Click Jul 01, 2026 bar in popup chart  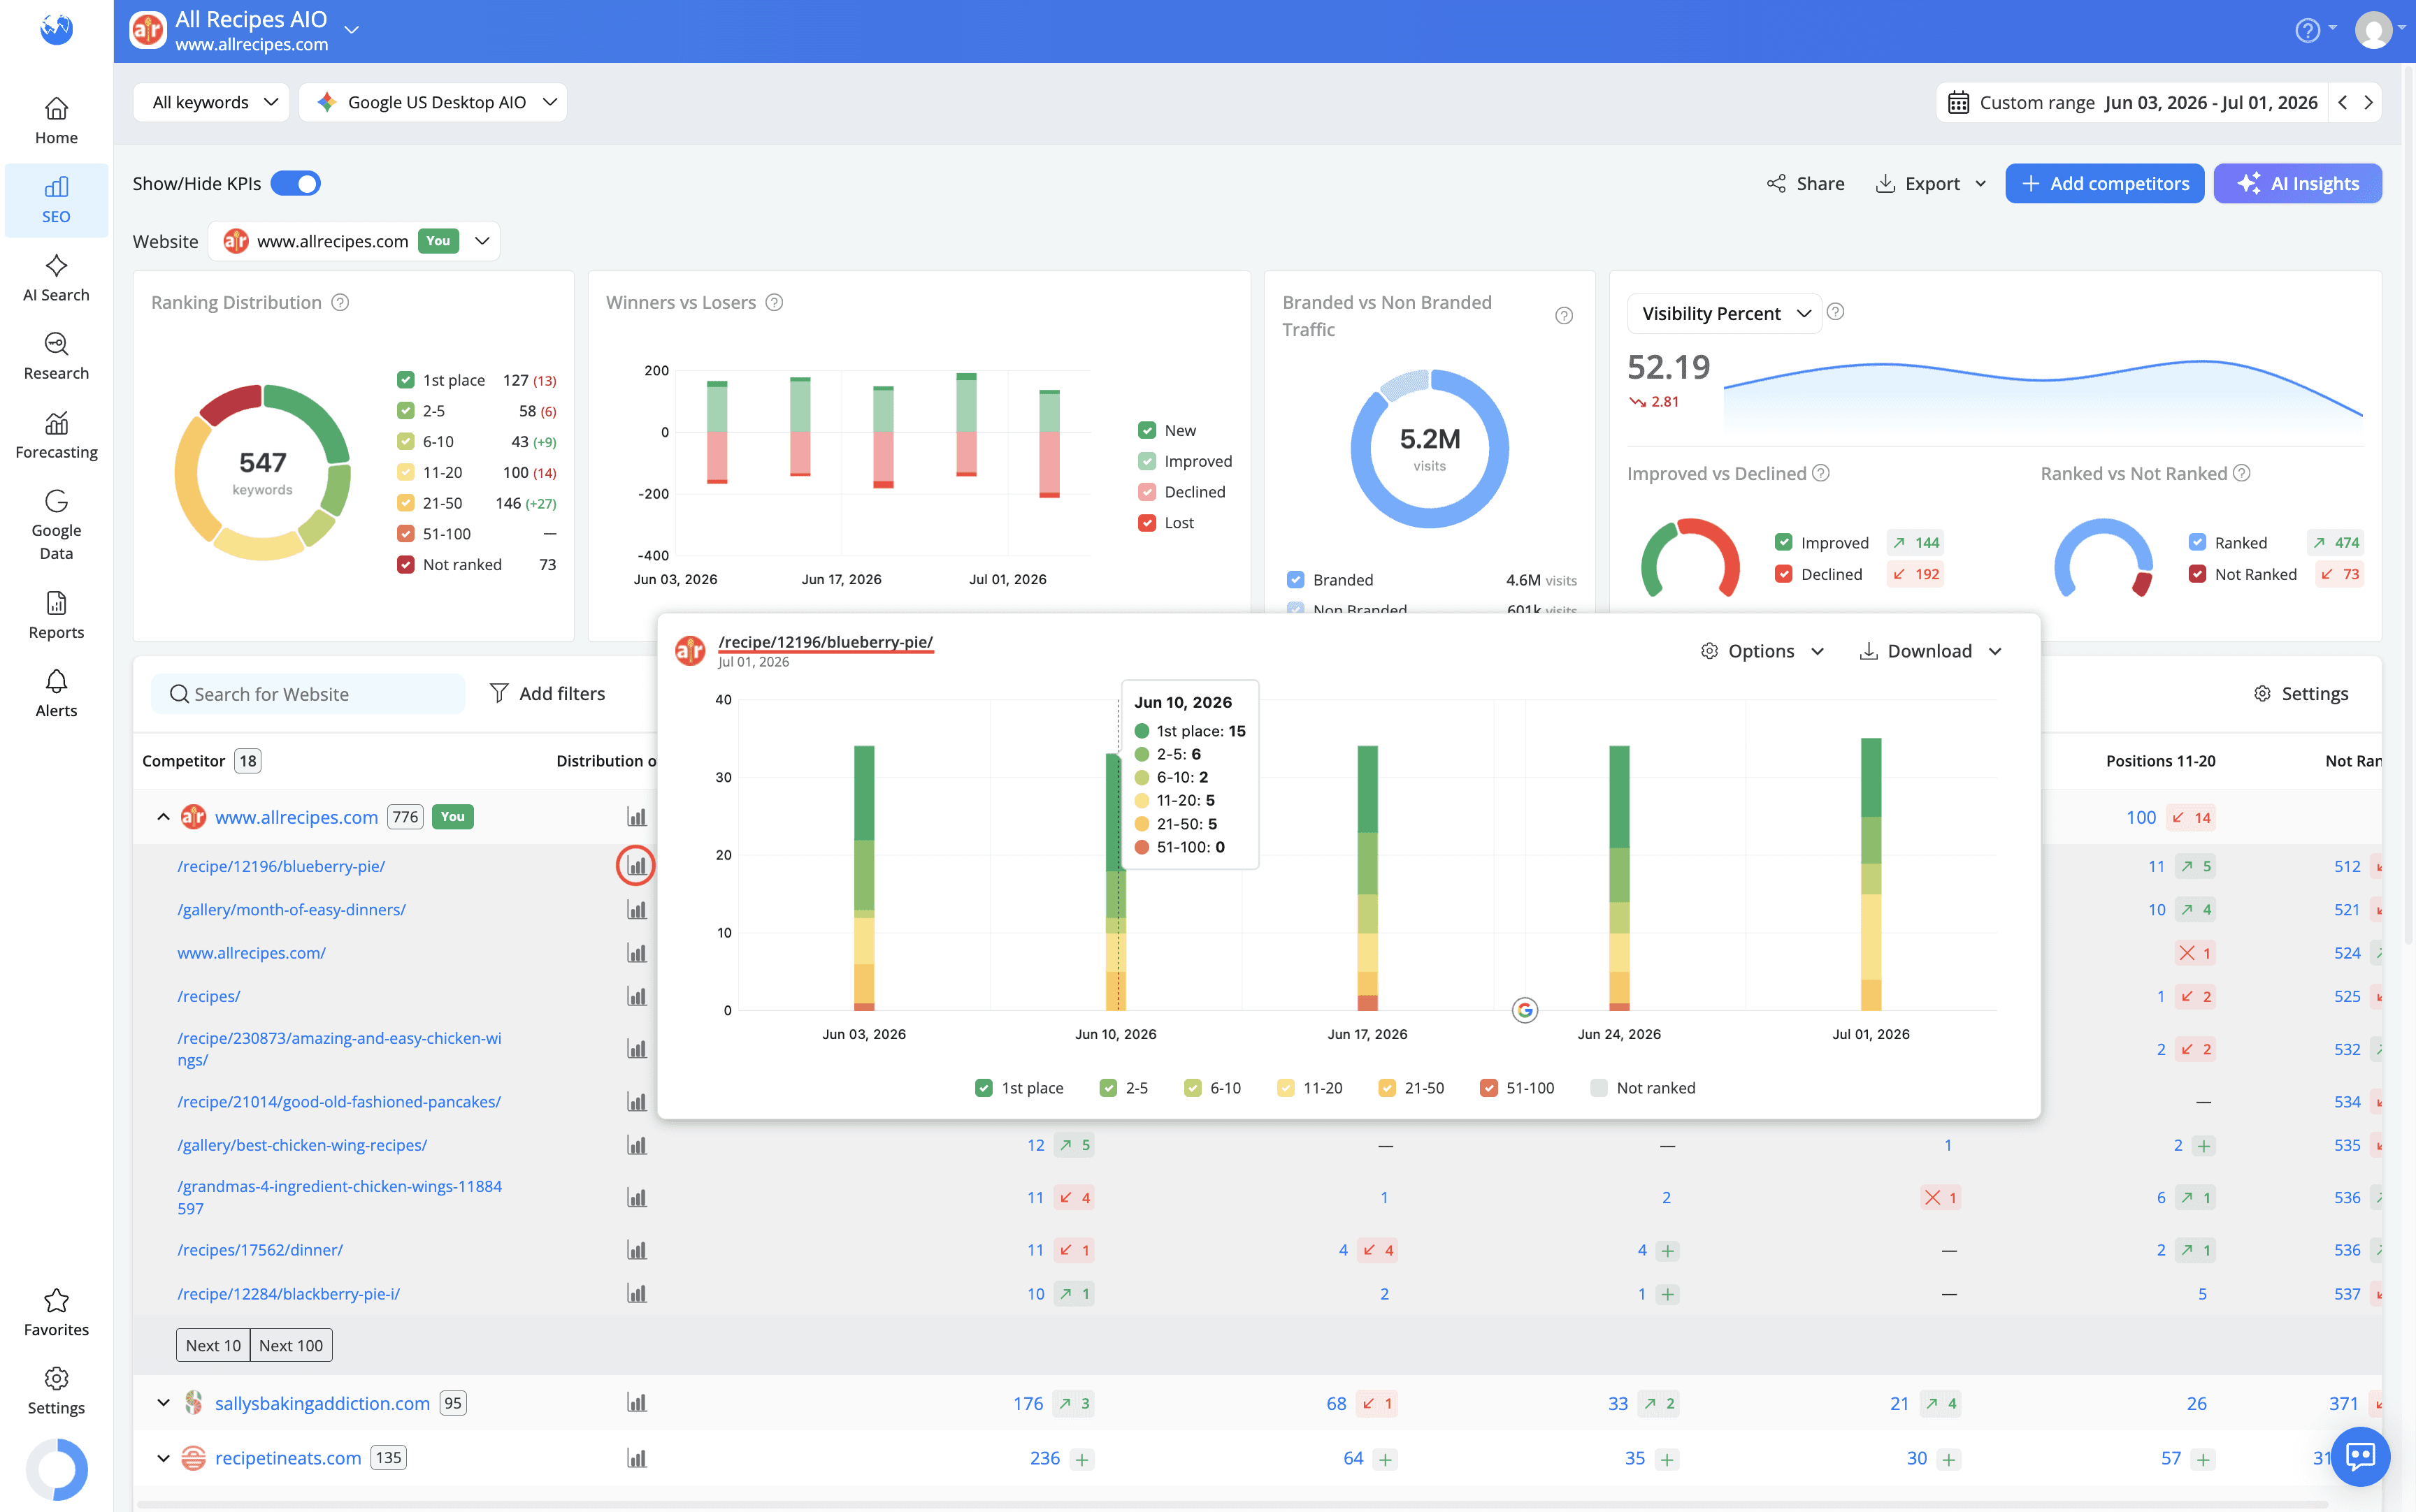click(1871, 874)
